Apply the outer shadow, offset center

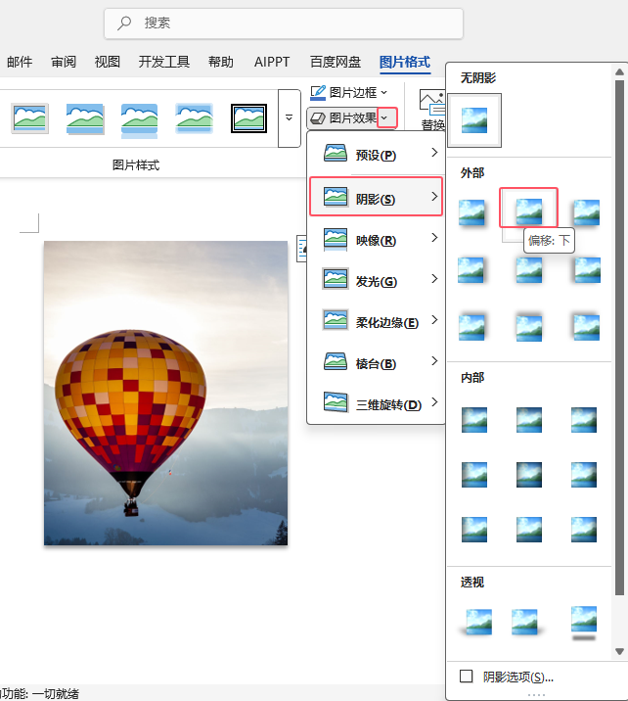point(529,270)
